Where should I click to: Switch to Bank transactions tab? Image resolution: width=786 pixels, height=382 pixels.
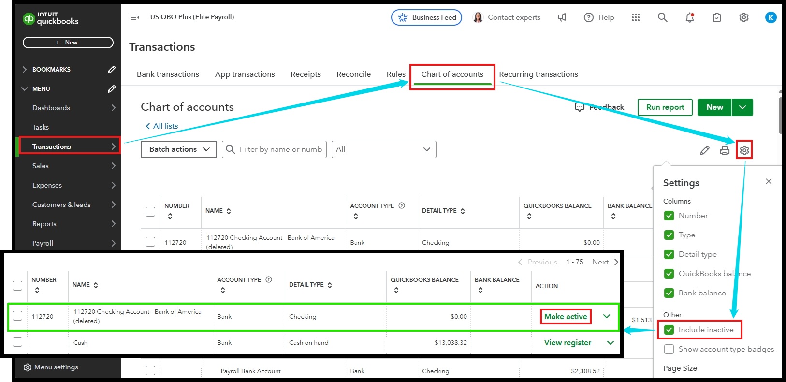coord(168,74)
